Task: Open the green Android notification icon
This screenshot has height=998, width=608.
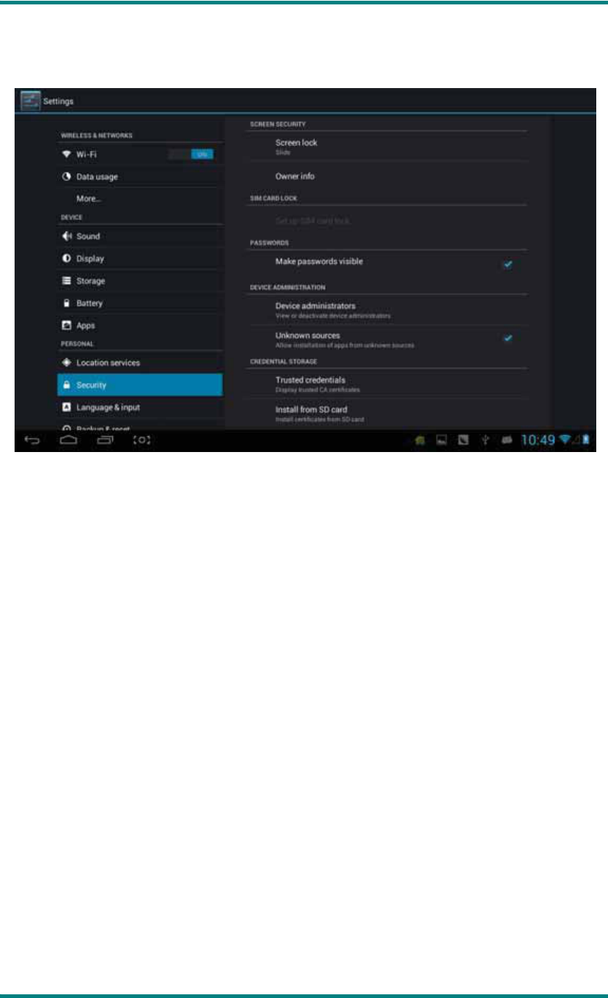Action: tap(421, 440)
